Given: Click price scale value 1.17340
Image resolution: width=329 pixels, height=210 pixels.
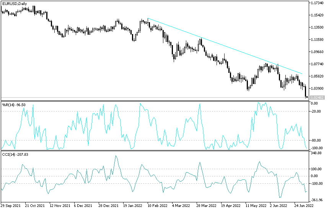Looking at the screenshot, I should point(317,3).
